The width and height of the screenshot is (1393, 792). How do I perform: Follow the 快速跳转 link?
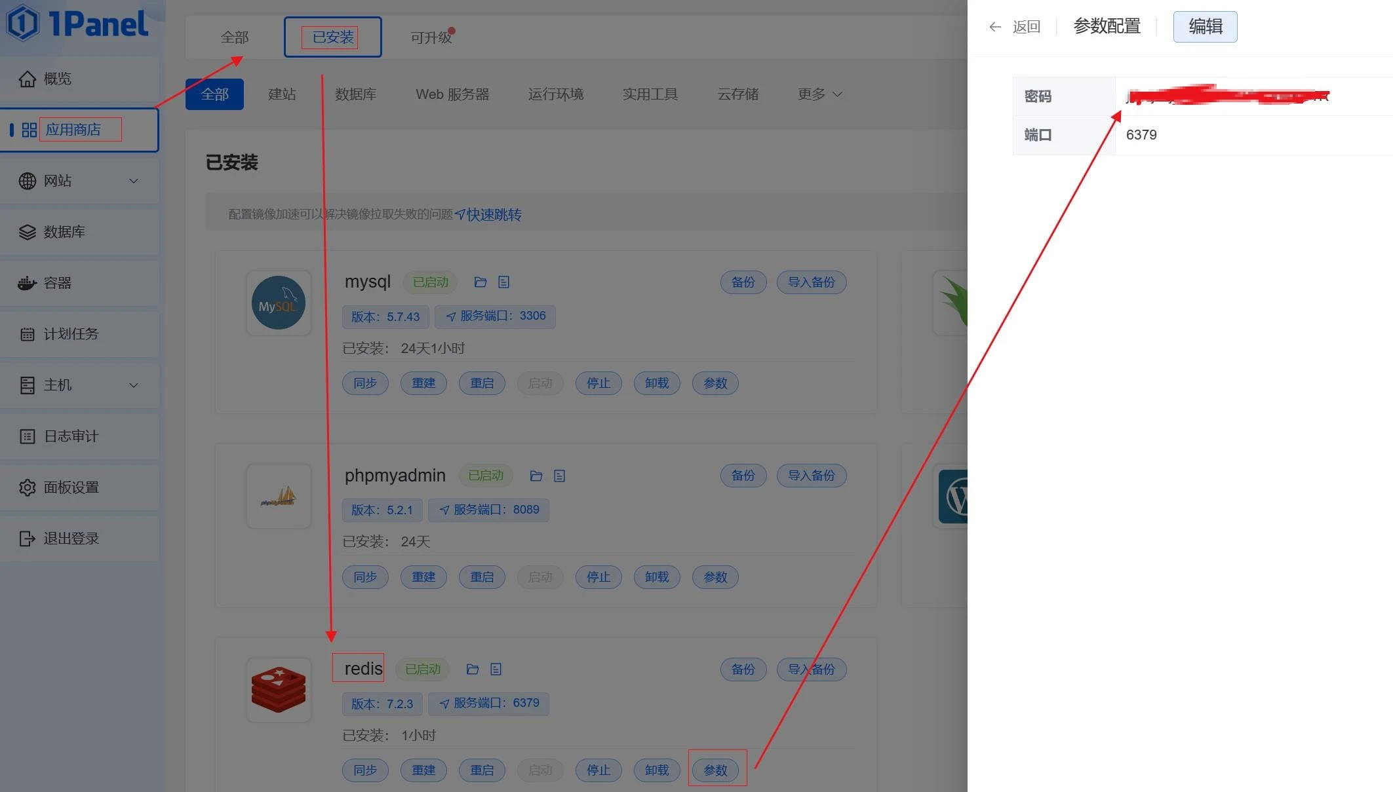tap(488, 215)
